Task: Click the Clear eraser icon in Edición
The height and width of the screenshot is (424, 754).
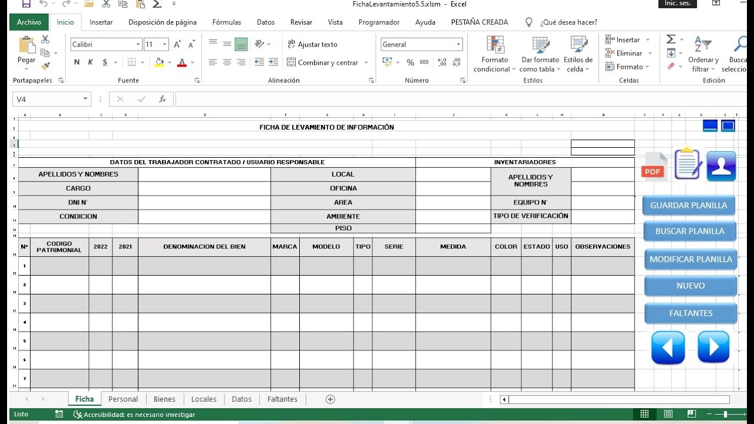Action: tap(670, 67)
